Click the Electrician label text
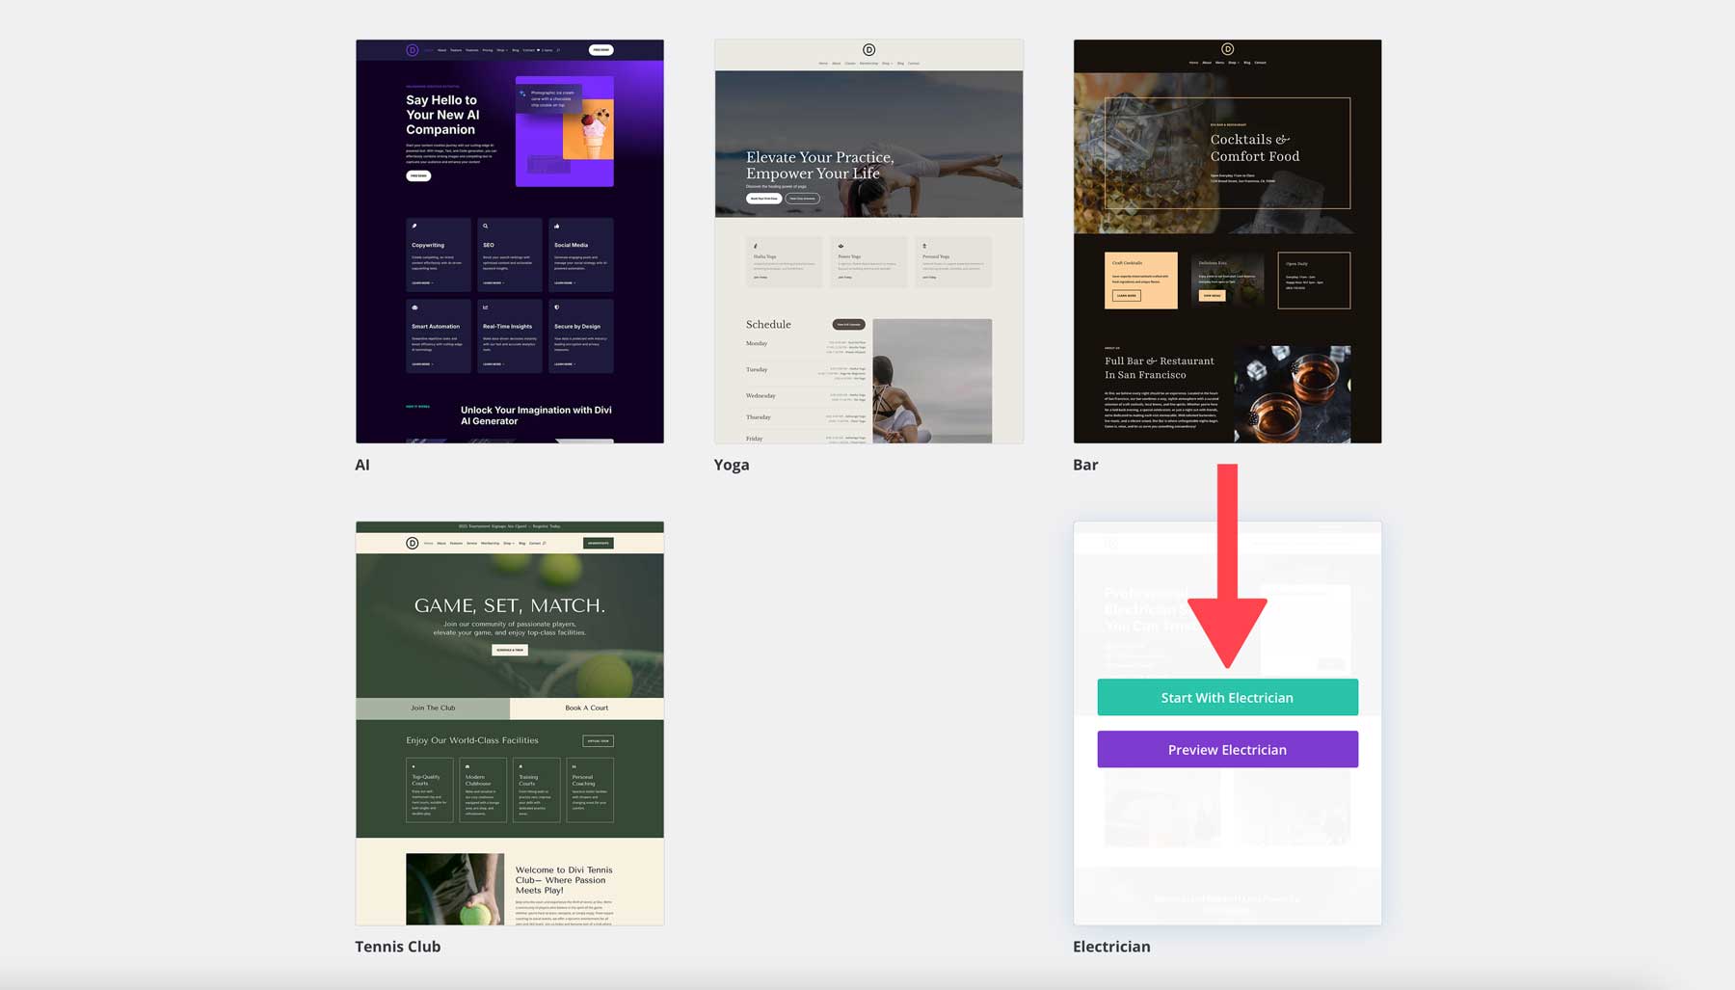 pyautogui.click(x=1111, y=947)
